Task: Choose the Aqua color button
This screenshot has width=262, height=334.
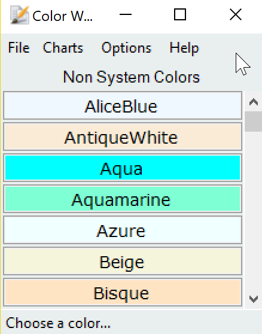Action: click(x=123, y=168)
